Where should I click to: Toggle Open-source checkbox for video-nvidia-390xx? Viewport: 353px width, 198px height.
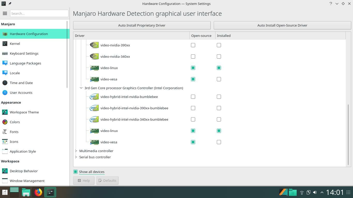[x=193, y=45]
